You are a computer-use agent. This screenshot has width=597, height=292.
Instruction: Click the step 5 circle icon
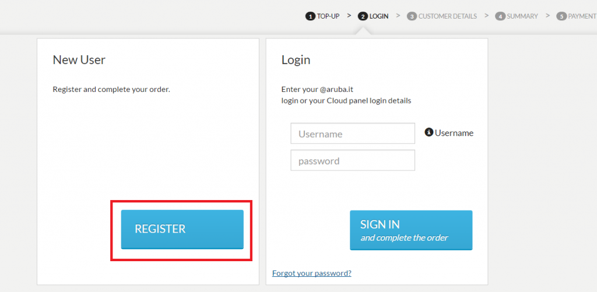[x=561, y=16]
